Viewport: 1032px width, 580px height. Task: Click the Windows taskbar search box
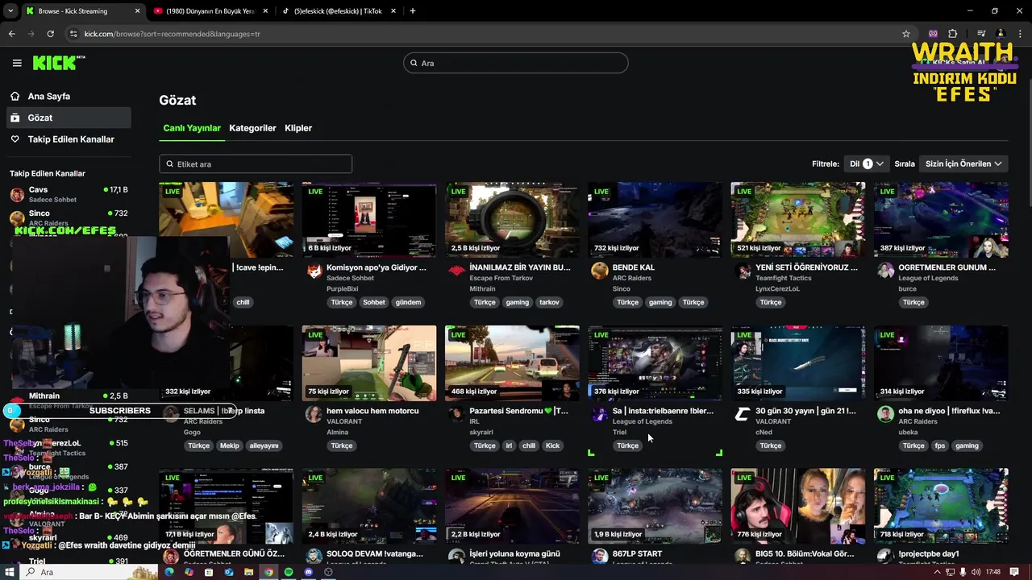coord(89,572)
